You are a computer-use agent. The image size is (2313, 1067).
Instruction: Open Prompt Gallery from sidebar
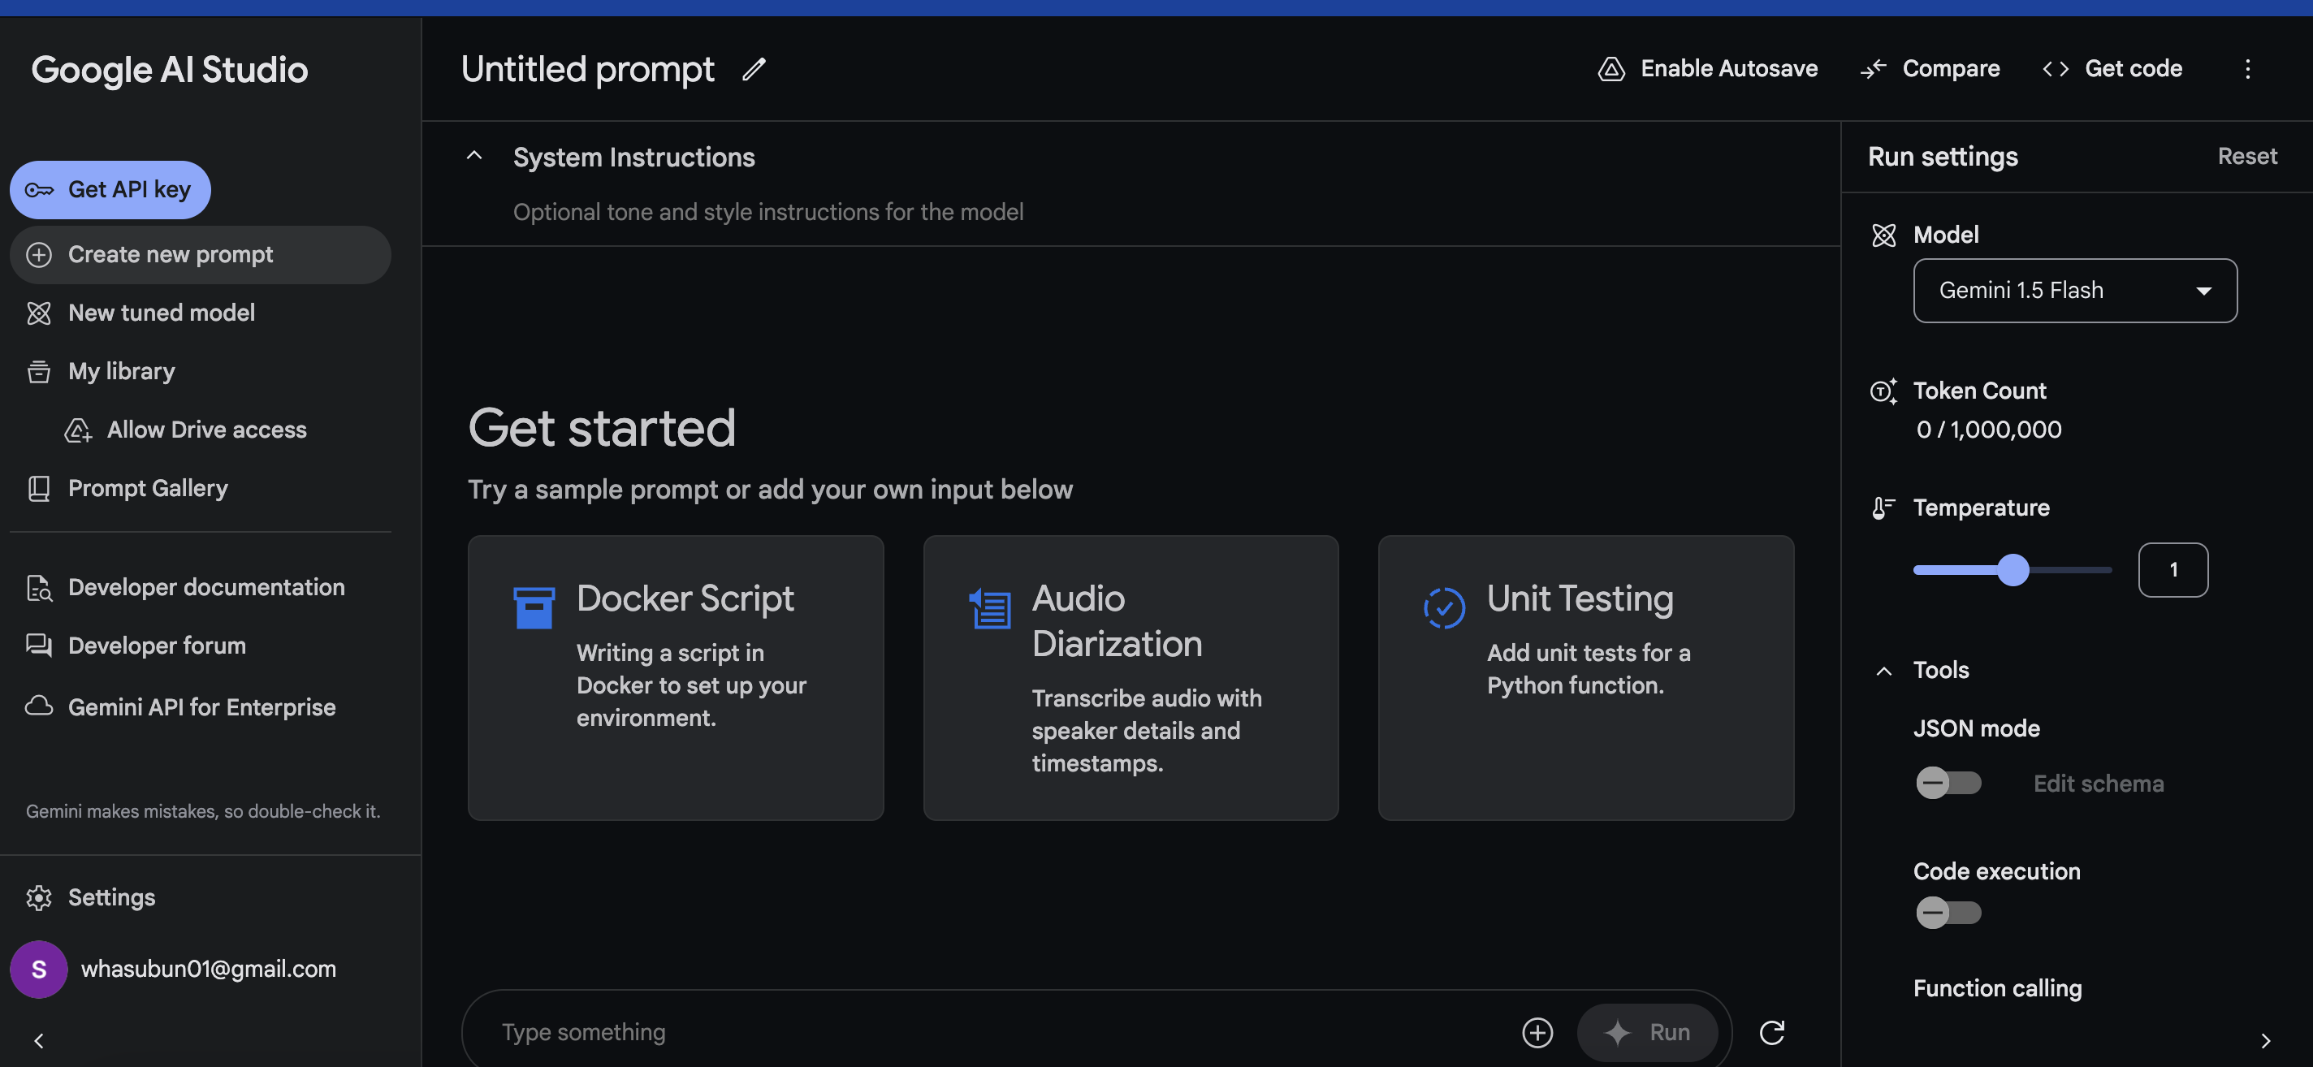pos(147,488)
